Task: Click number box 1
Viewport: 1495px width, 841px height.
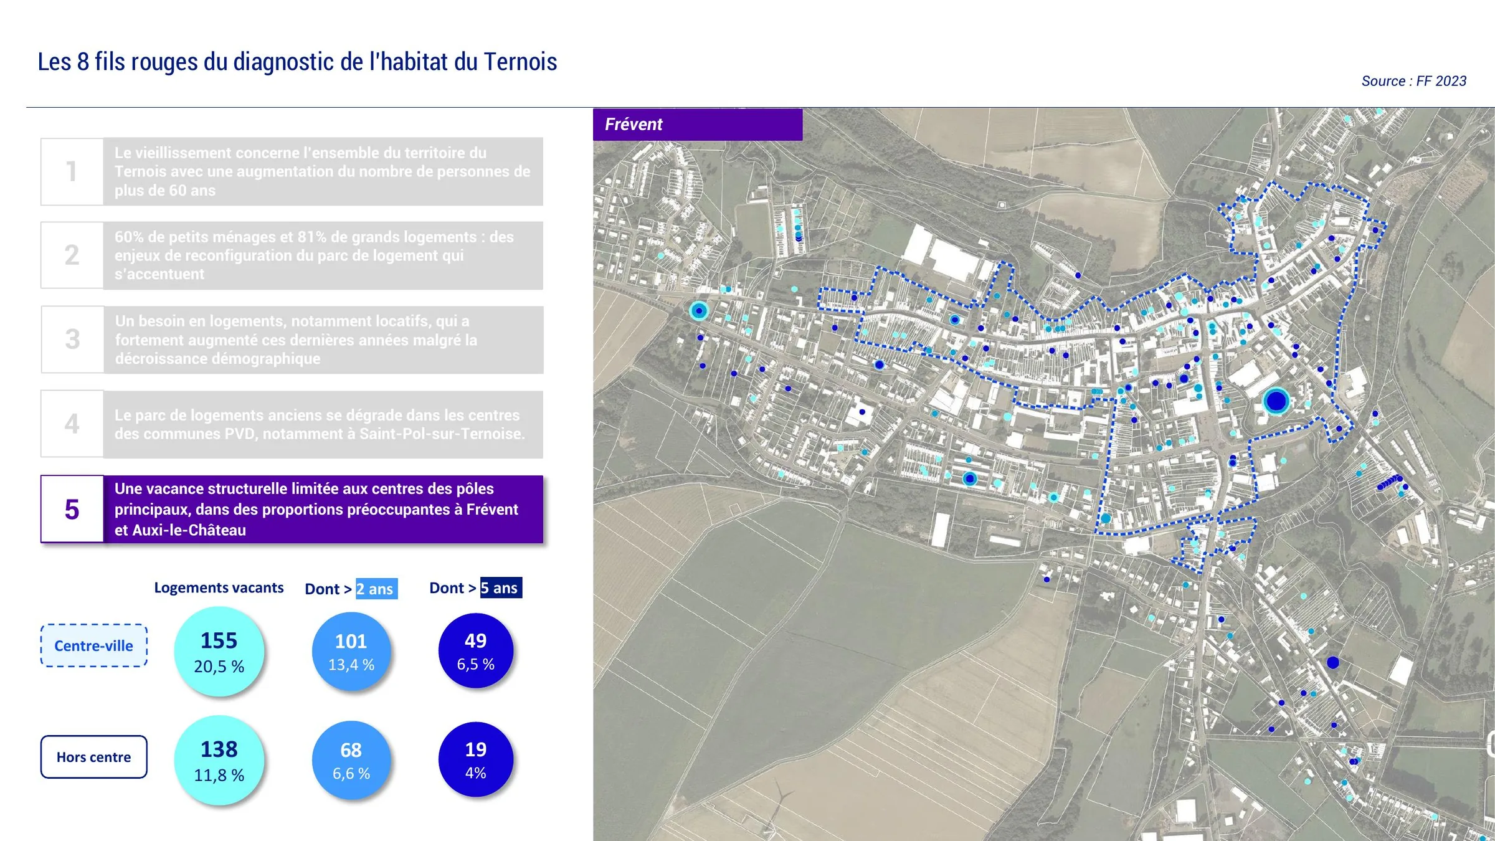Action: click(x=72, y=171)
